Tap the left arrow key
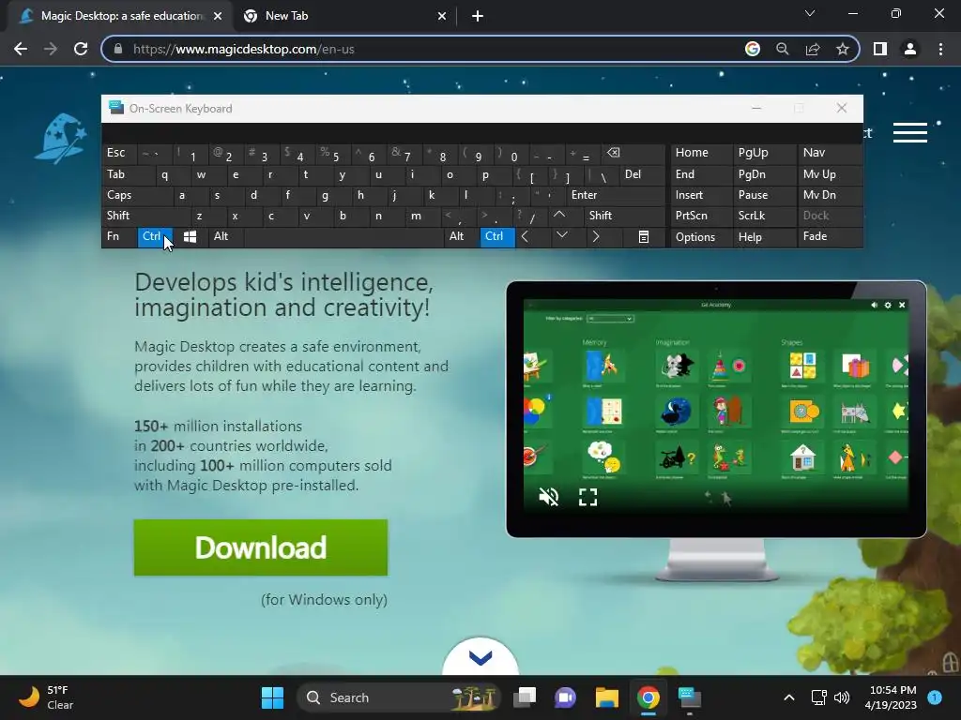Viewport: 961px width, 720px height. [525, 236]
